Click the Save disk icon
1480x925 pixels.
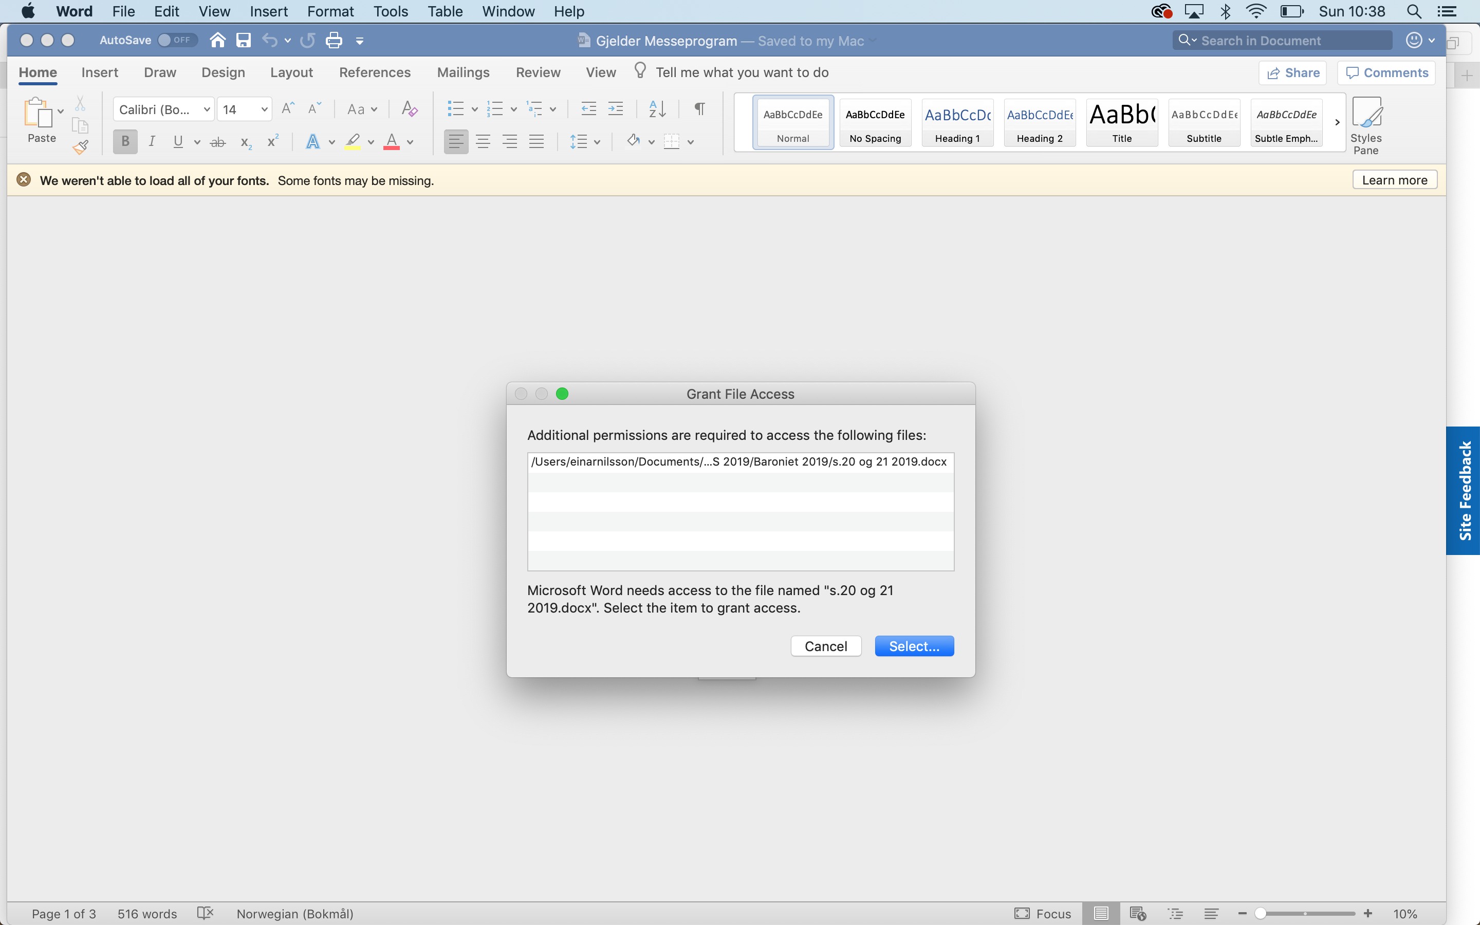(x=244, y=41)
